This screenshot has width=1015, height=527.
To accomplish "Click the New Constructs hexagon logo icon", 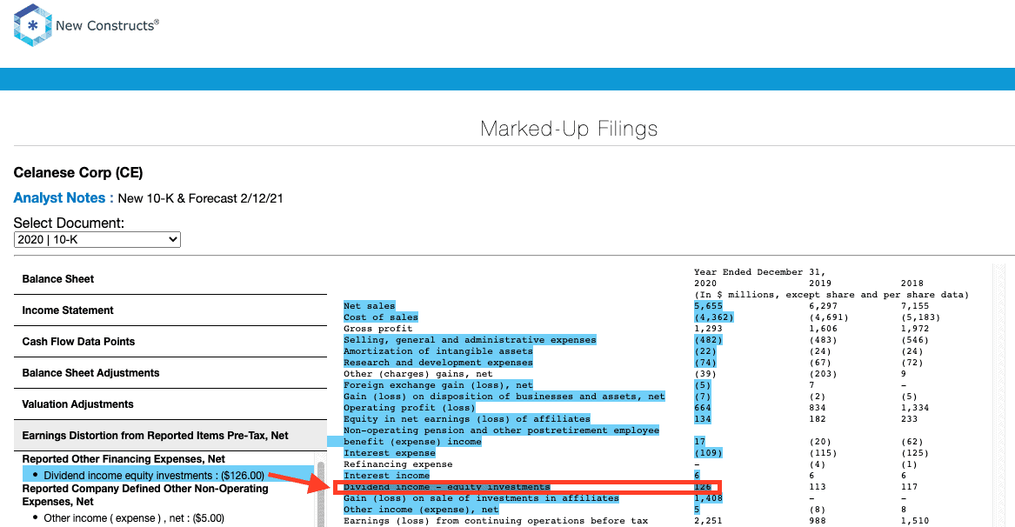I will pyautogui.click(x=32, y=25).
